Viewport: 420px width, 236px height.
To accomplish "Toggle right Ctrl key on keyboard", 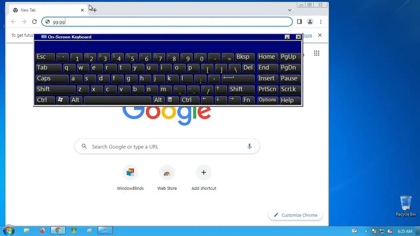I will (190, 101).
